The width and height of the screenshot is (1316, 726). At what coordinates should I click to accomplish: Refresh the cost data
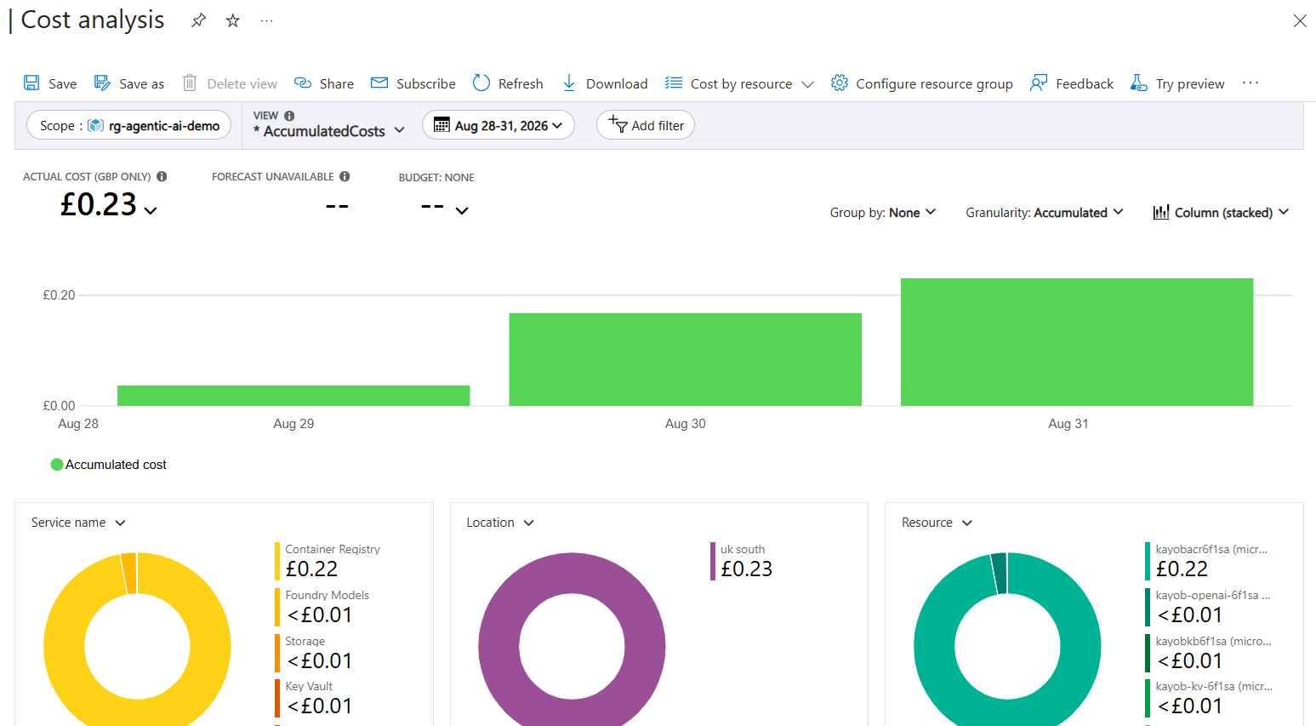508,83
